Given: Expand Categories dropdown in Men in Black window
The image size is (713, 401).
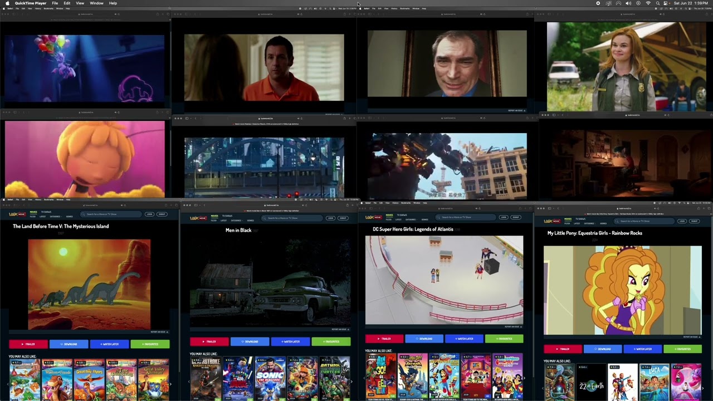Looking at the screenshot, I should (x=237, y=221).
